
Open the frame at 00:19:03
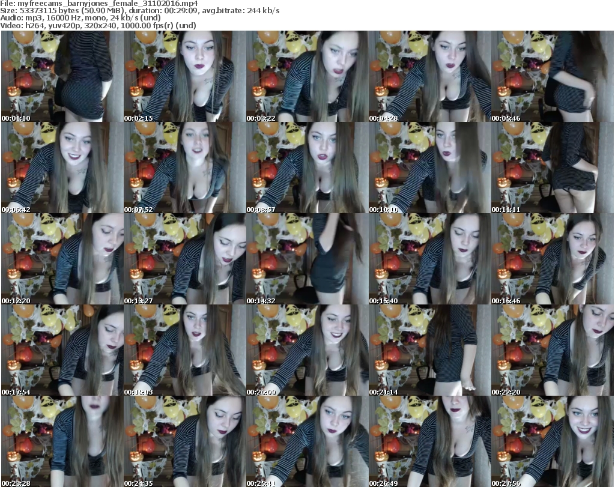coord(184,350)
